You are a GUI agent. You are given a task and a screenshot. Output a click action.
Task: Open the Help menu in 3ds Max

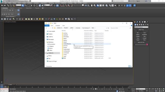click(x=75, y=3)
